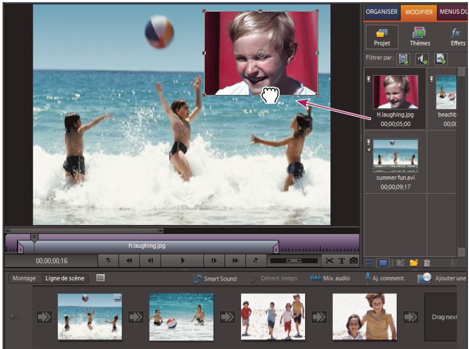This screenshot has height=349, width=469.
Task: Toggle the video filter in Filtrer par
Action: pos(403,59)
